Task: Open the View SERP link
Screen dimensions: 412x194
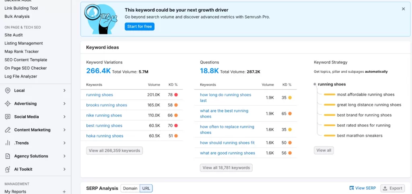Action: pos(363,188)
